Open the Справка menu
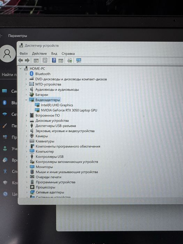 click(x=68, y=54)
